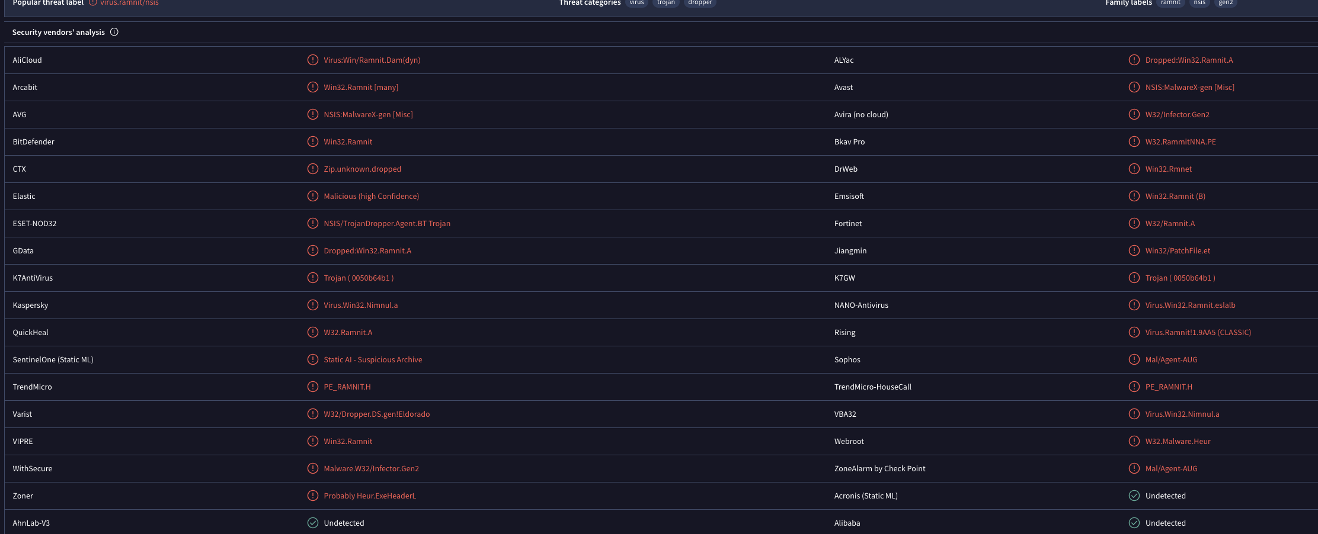
Task: Click the vendor name TrendMicro-HouseCall
Action: (872, 387)
